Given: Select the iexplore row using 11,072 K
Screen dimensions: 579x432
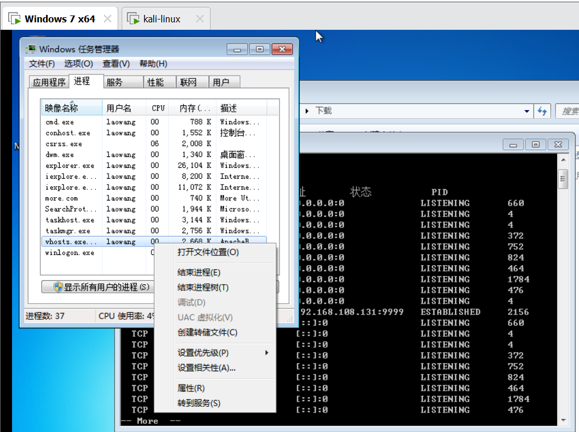Looking at the screenshot, I should [x=154, y=187].
